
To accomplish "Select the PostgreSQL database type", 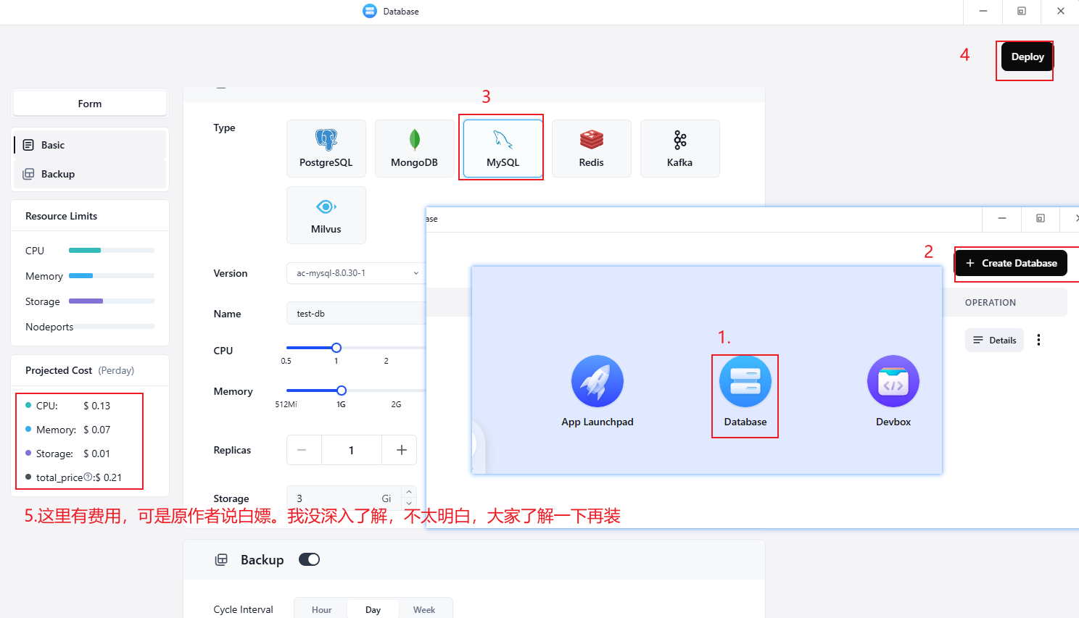I will click(326, 149).
